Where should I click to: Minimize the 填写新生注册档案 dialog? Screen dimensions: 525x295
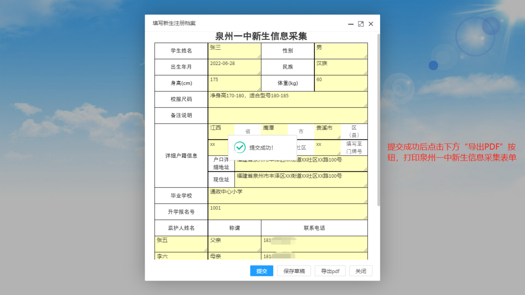[351, 24]
